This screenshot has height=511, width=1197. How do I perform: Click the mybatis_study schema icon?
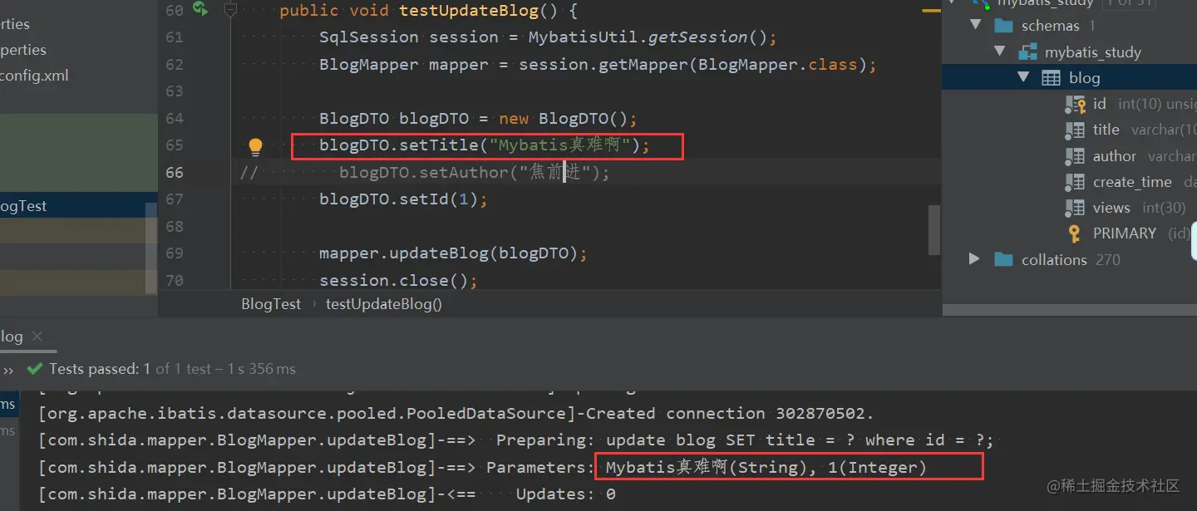coord(1028,52)
